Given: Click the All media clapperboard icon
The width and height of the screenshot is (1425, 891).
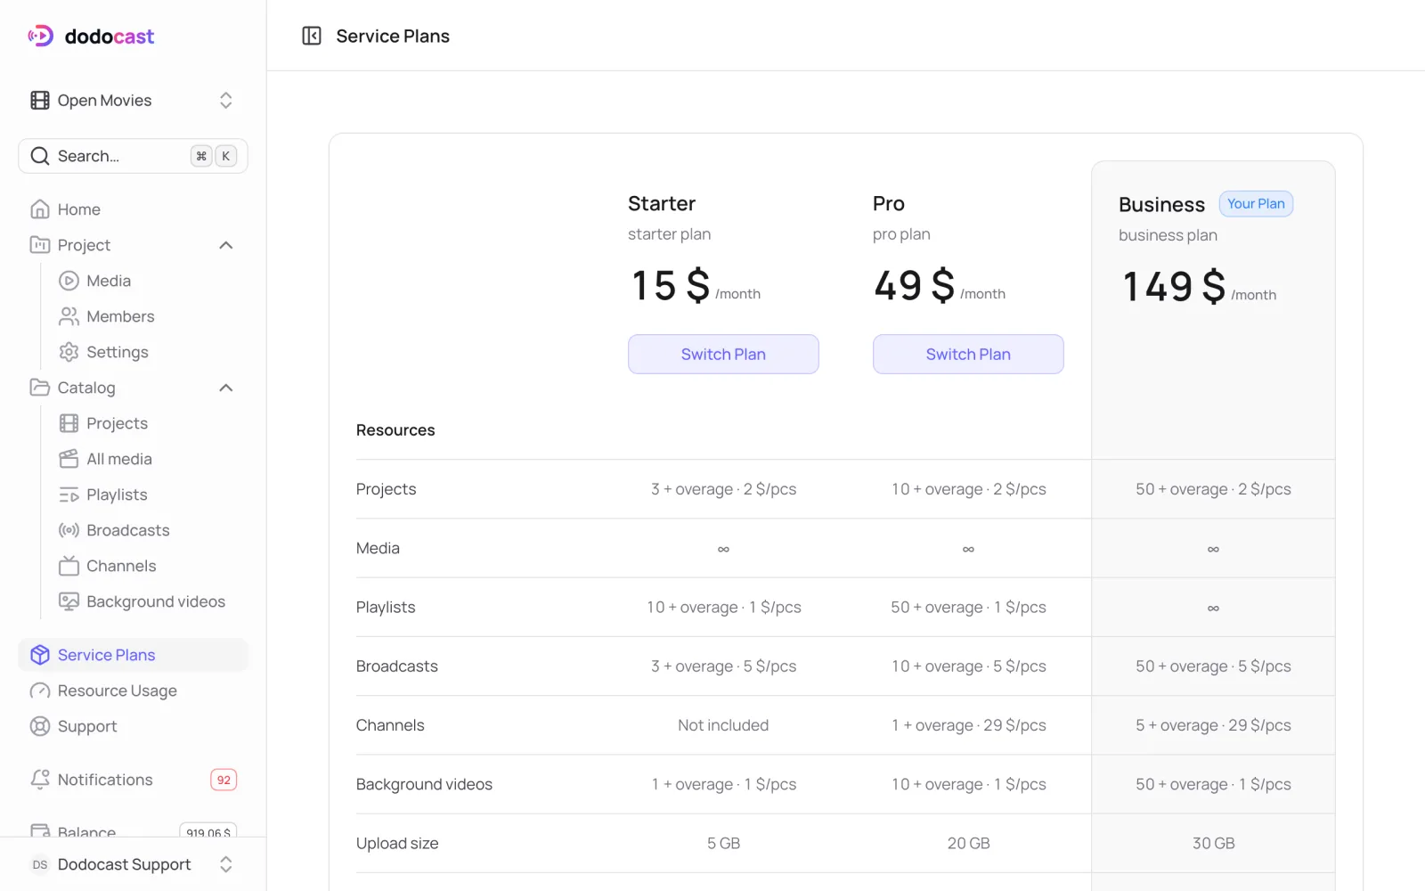Looking at the screenshot, I should point(69,459).
